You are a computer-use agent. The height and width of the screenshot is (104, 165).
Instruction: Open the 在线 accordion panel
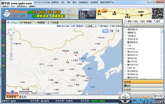144,89
